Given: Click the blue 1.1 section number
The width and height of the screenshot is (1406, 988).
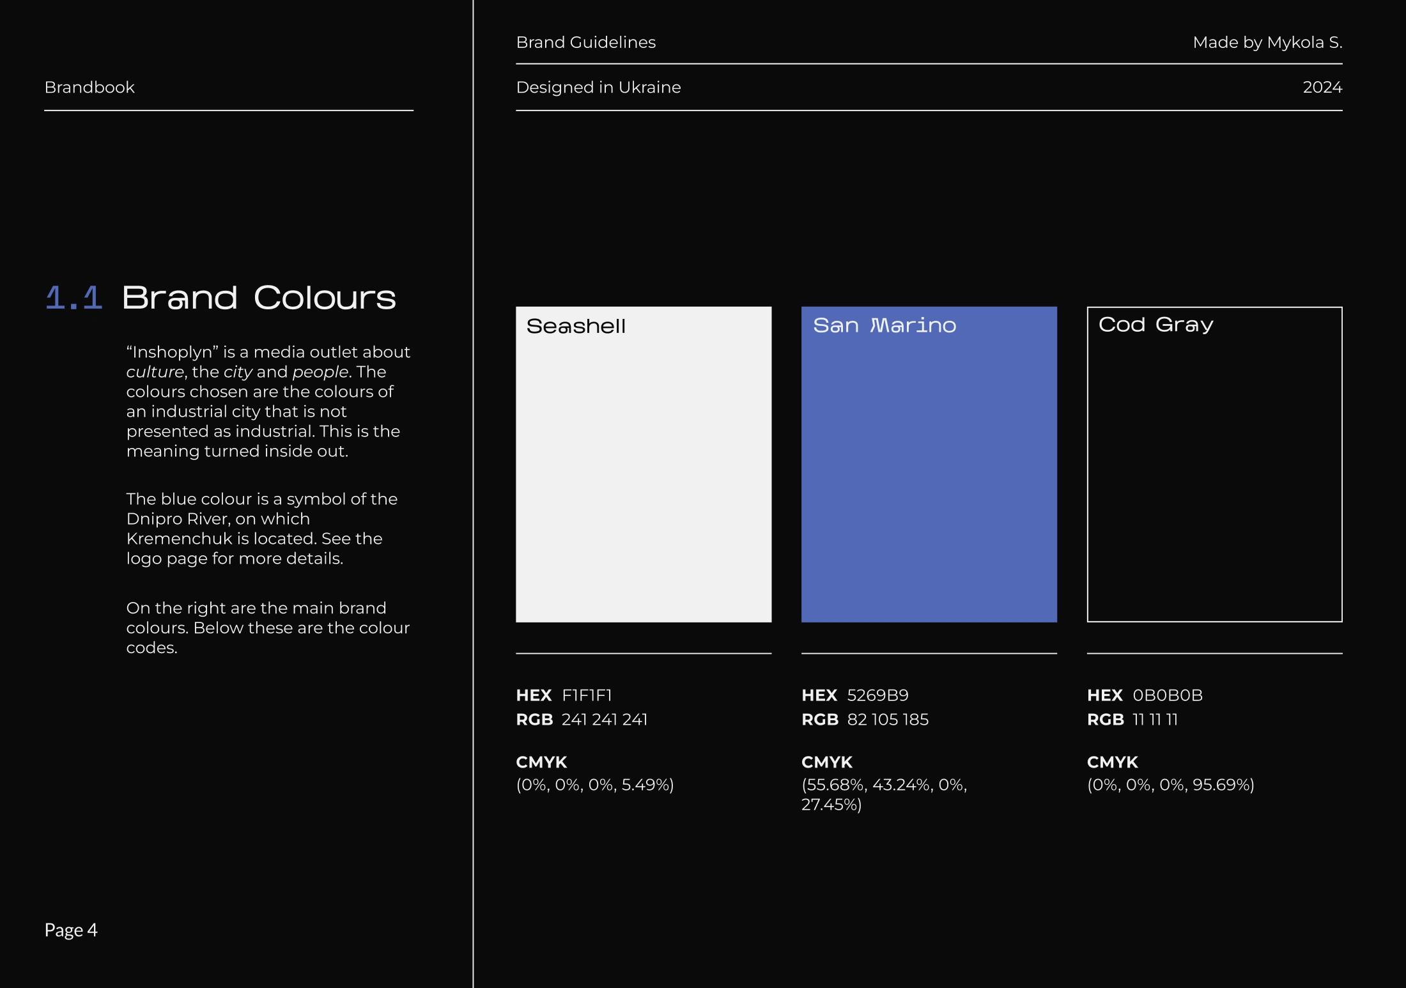Looking at the screenshot, I should tap(74, 298).
